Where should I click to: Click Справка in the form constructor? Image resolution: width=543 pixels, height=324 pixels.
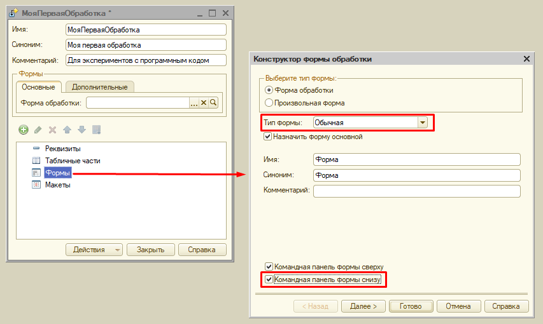pos(506,306)
